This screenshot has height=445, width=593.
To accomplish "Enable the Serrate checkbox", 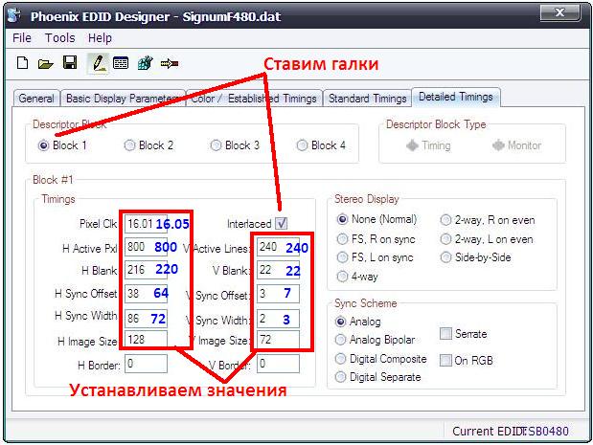I will coord(446,334).
